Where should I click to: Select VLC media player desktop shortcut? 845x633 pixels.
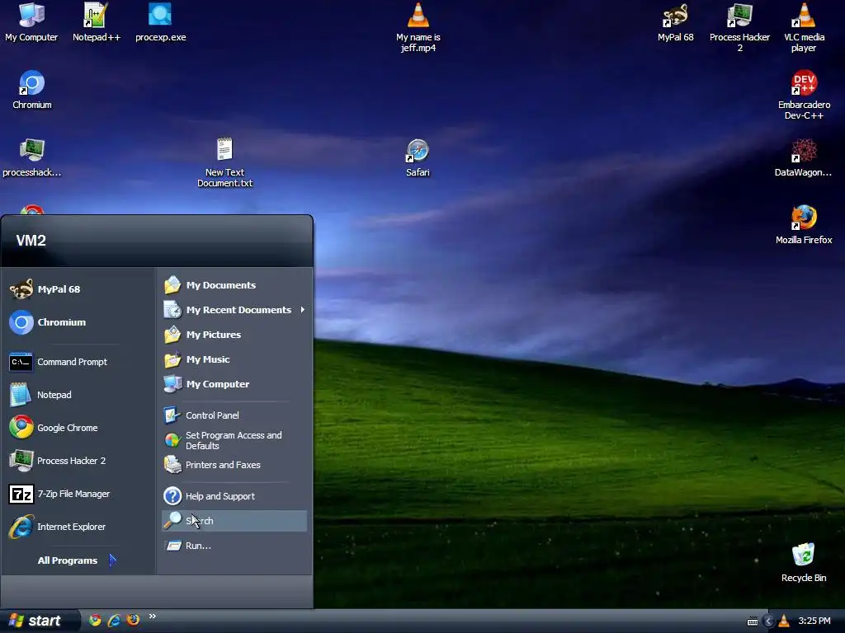[x=804, y=27]
